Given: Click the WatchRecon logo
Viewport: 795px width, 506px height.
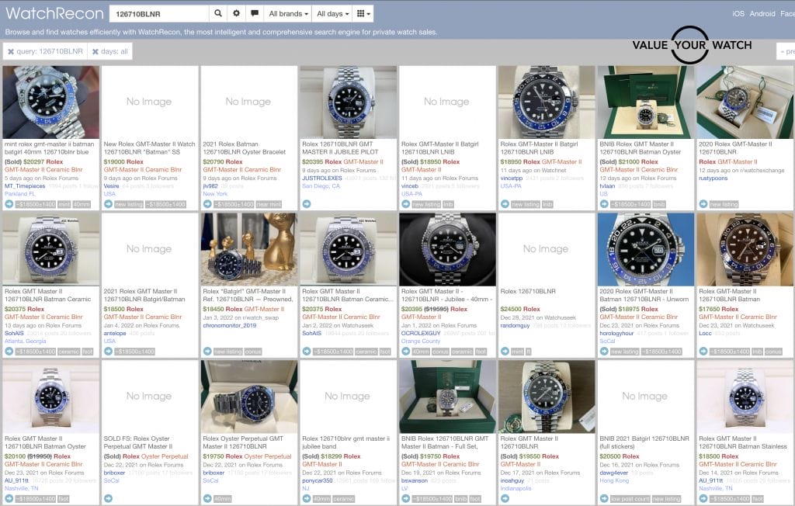Looking at the screenshot, I should tap(54, 14).
